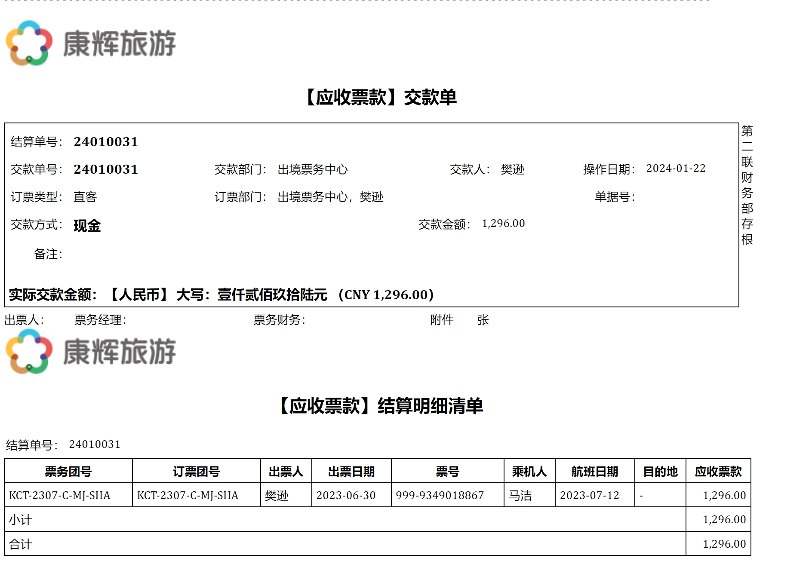The width and height of the screenshot is (812, 564).
Task: Click the 交款部门 value 出境票务中心
Action: (313, 169)
